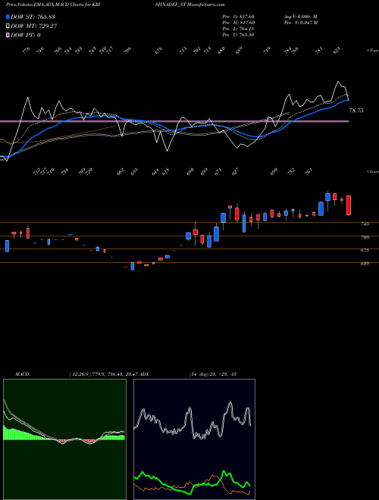Click the 673 price level label
379x500 pixels.
pos(365,250)
